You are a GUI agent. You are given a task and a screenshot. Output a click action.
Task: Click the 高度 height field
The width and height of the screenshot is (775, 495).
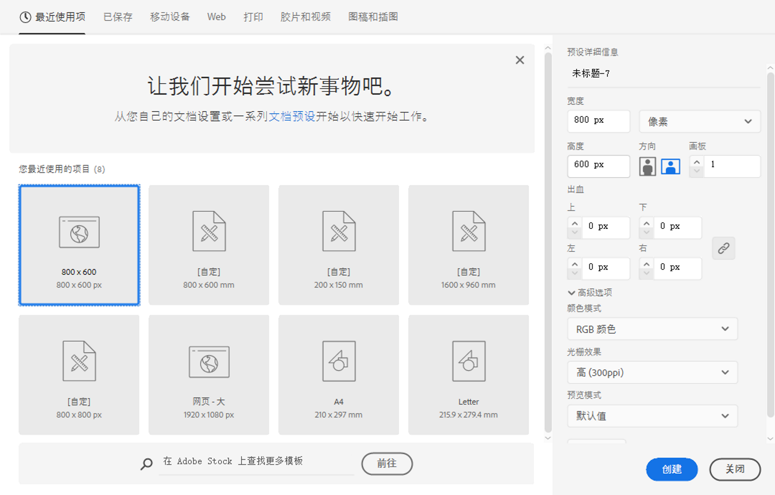point(598,166)
